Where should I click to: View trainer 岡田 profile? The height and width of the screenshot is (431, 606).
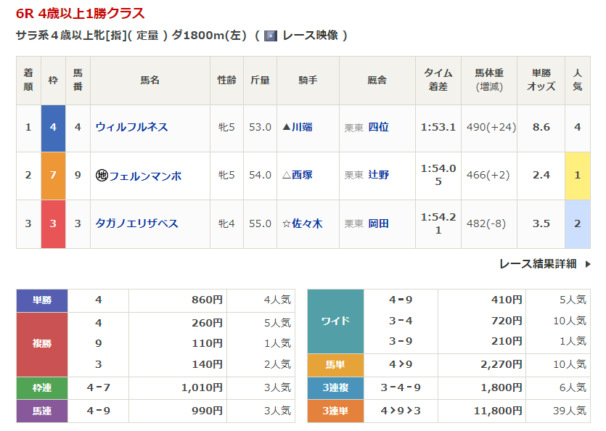click(x=378, y=223)
